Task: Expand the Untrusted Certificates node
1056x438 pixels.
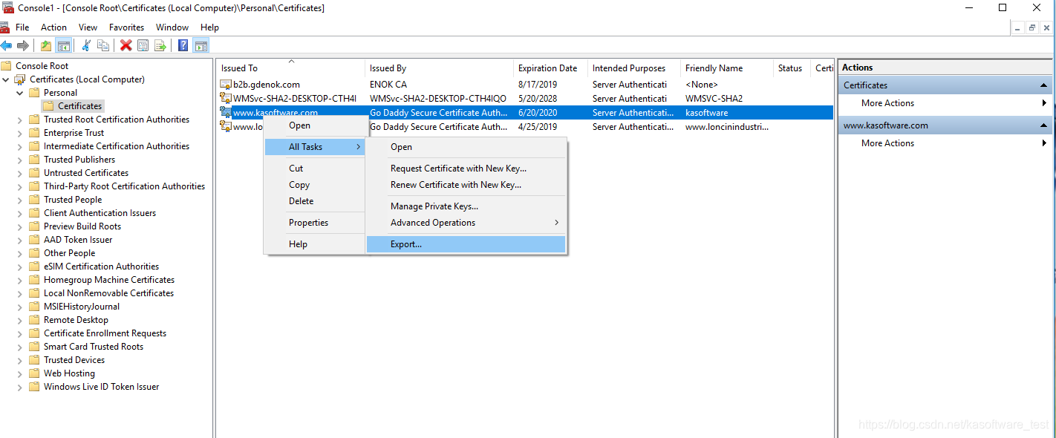Action: (x=19, y=173)
